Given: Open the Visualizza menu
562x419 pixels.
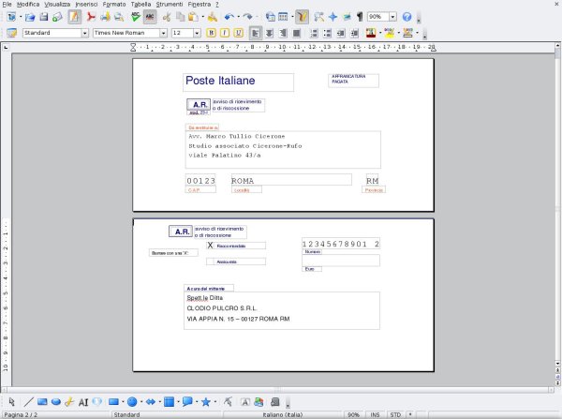Looking at the screenshot, I should pos(57,5).
